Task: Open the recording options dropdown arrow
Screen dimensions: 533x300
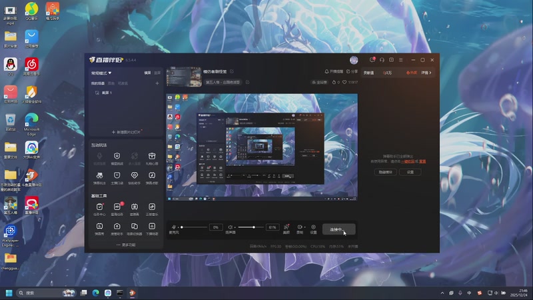Action: 304,227
